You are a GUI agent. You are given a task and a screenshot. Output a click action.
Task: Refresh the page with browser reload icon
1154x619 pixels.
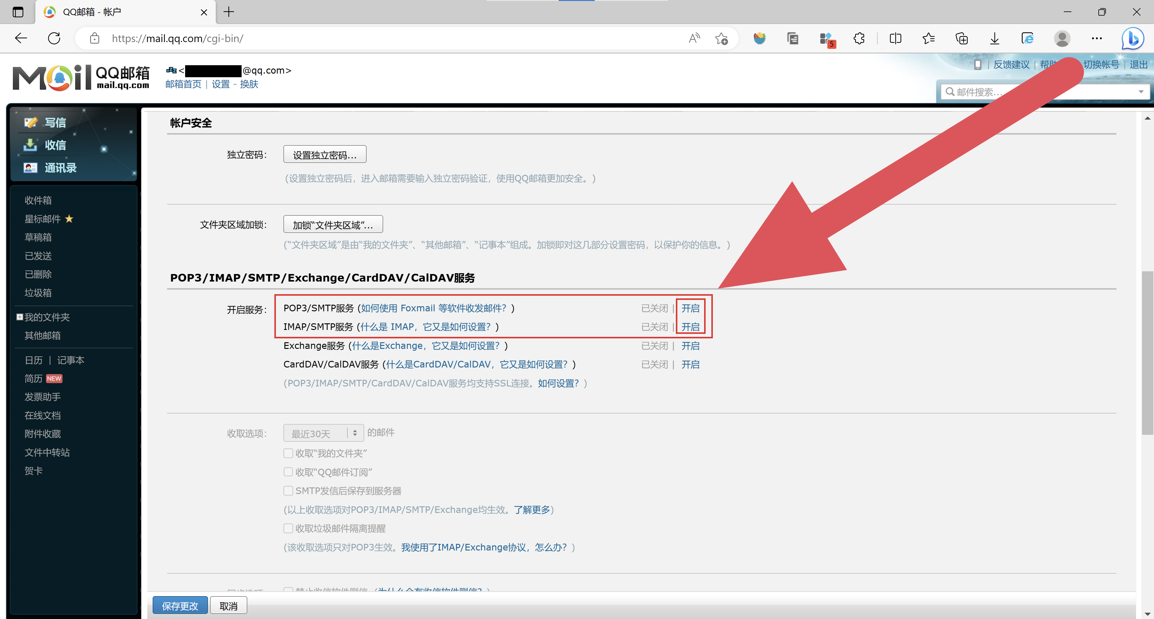pyautogui.click(x=54, y=38)
